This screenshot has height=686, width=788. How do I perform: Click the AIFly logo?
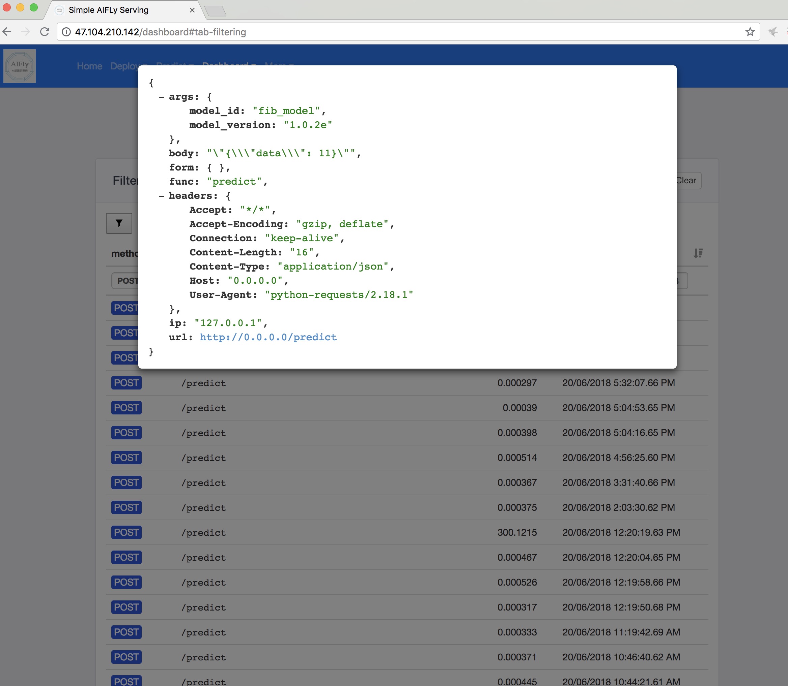(20, 66)
